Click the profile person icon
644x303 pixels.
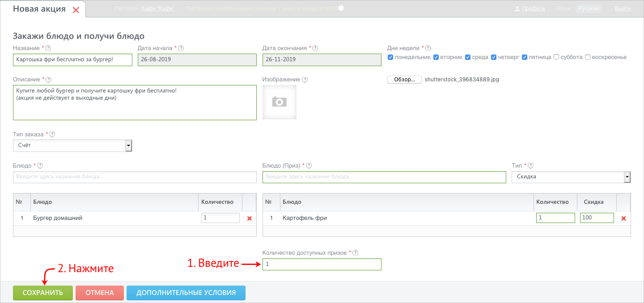[x=517, y=8]
